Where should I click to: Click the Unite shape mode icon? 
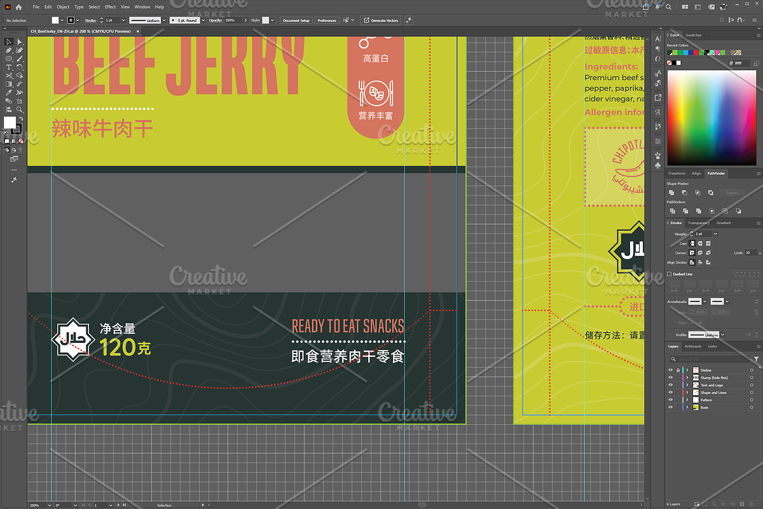(671, 192)
